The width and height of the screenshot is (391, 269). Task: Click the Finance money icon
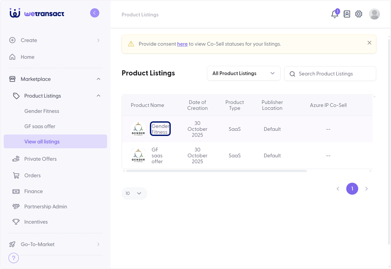click(16, 192)
